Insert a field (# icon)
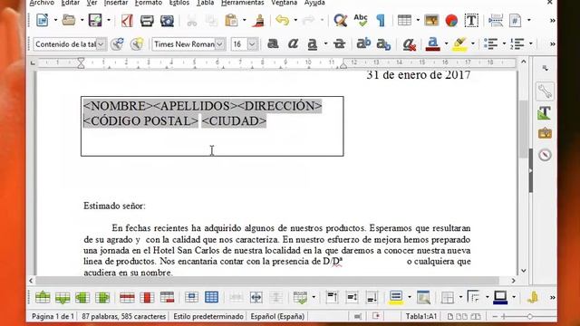This screenshot has width=580, height=326. pyautogui.click(x=515, y=20)
